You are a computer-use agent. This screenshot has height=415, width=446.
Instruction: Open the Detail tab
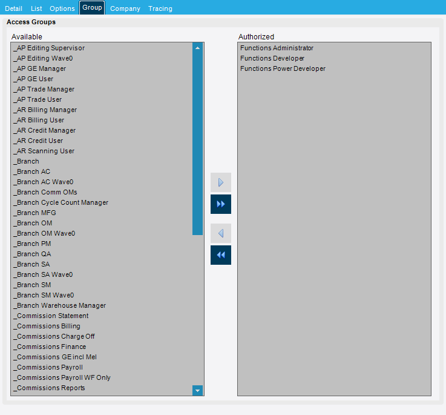(x=13, y=8)
